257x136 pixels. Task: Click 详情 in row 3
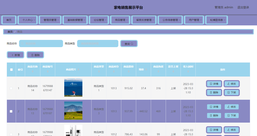pos(214,130)
